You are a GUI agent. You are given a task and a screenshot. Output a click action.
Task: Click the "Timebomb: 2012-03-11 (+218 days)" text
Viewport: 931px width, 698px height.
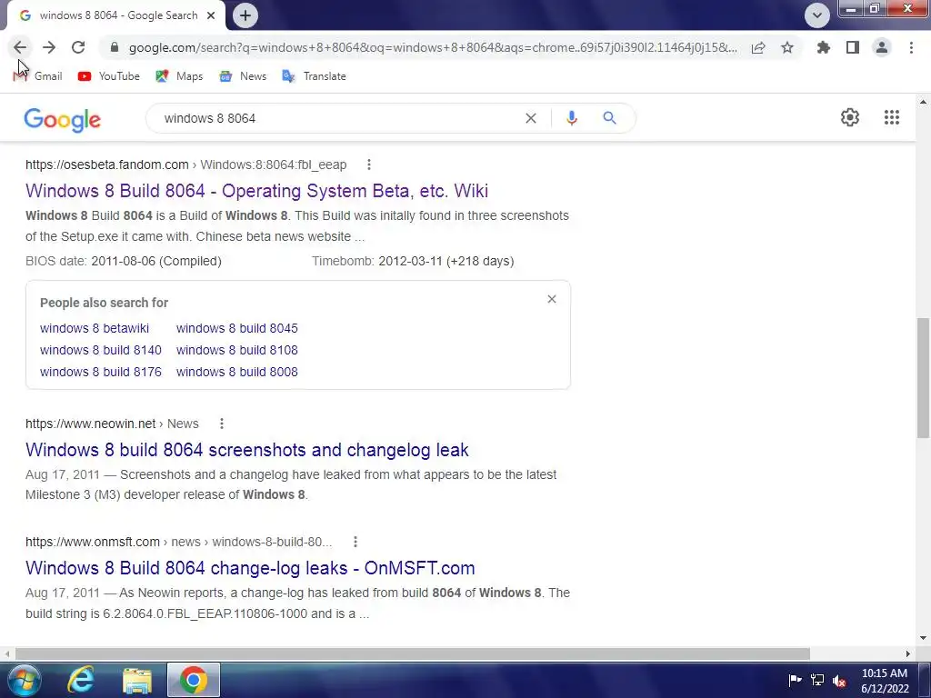coord(413,261)
